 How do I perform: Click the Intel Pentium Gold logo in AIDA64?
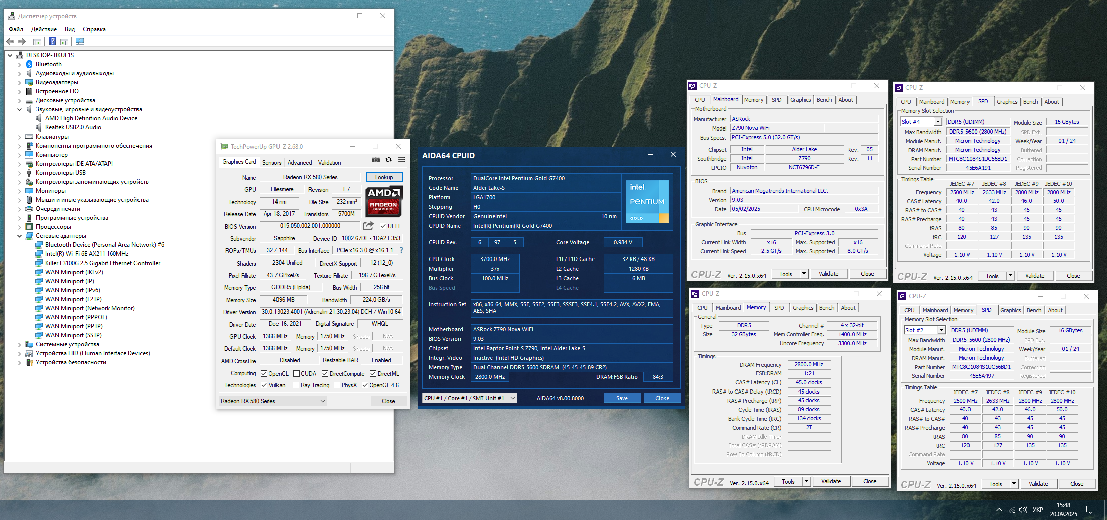647,202
